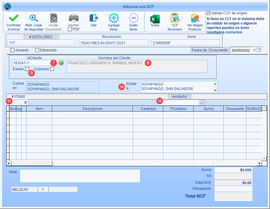Click the grid's horizontal scrollbar right arrow
270x209 pixels.
click(259, 163)
